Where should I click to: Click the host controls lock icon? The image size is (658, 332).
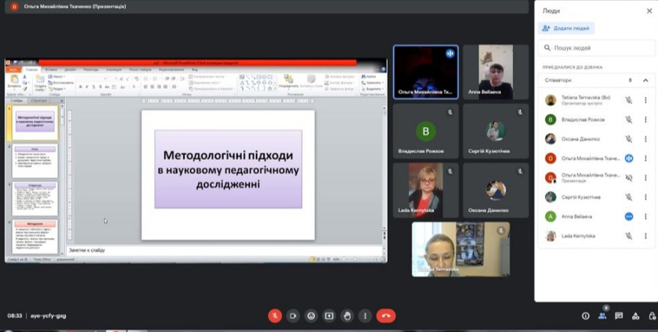(x=652, y=316)
